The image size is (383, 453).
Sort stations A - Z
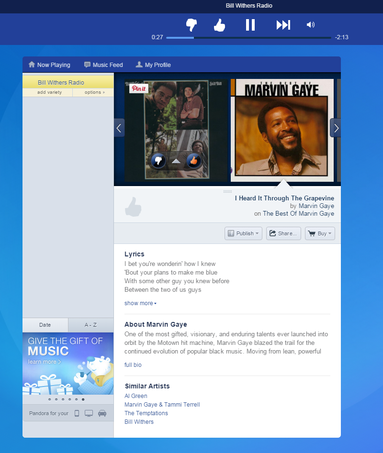point(91,325)
